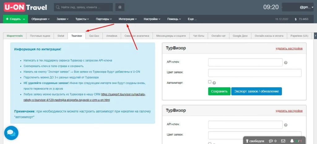Click the U-ON Travel logo

coord(25,7)
